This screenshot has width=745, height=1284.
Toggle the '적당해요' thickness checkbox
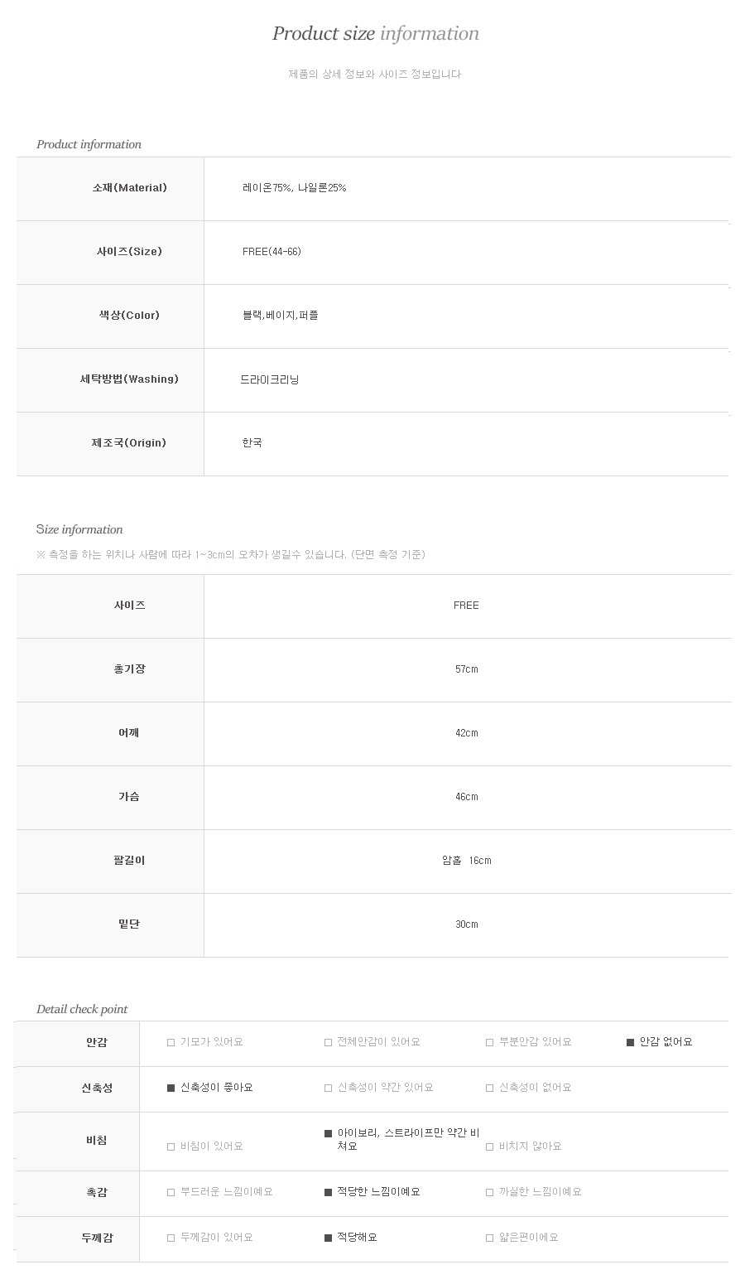click(329, 1238)
